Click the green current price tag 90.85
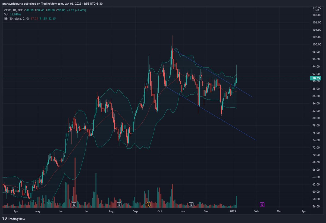 pyautogui.click(x=315, y=78)
